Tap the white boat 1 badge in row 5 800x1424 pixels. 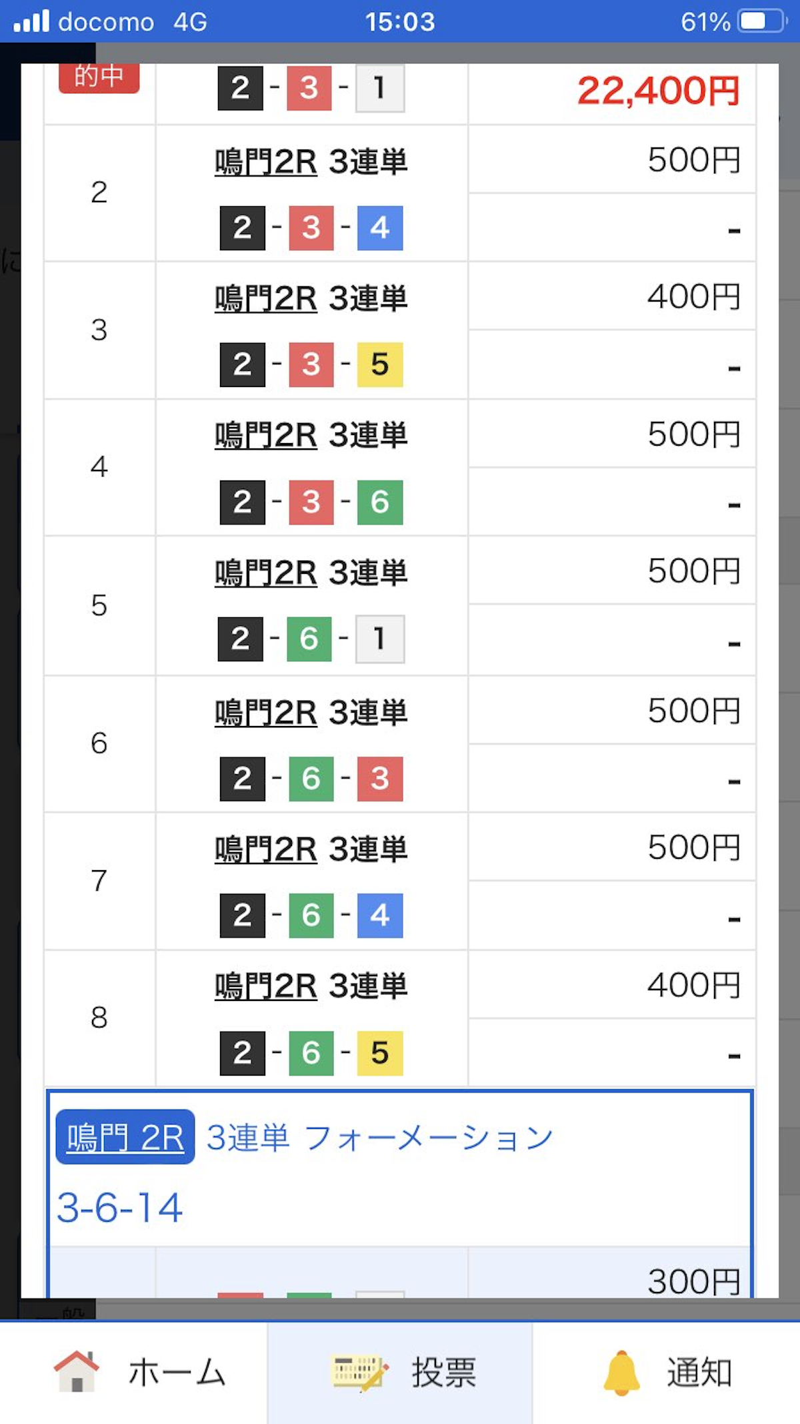pyautogui.click(x=380, y=639)
